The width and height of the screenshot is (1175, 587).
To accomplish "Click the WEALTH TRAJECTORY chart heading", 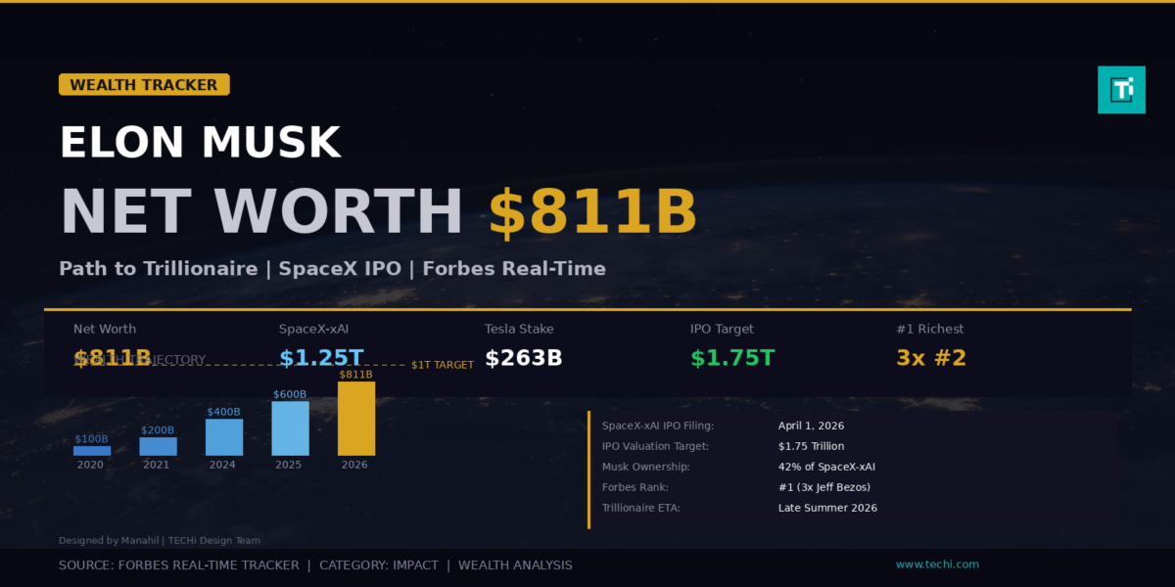I will (139, 359).
